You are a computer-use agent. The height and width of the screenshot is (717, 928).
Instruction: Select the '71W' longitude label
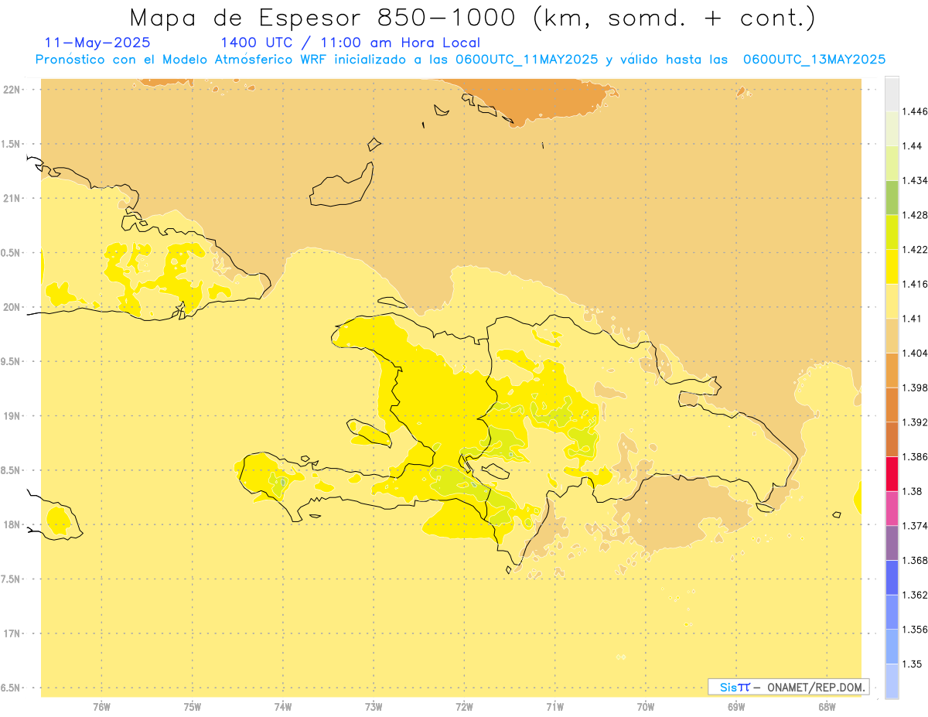coord(554,707)
